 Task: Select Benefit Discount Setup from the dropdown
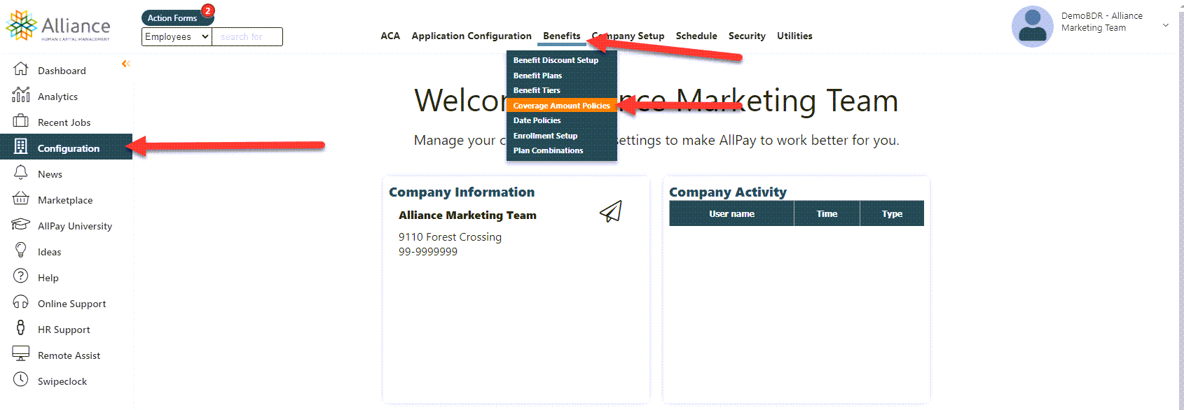click(x=562, y=60)
